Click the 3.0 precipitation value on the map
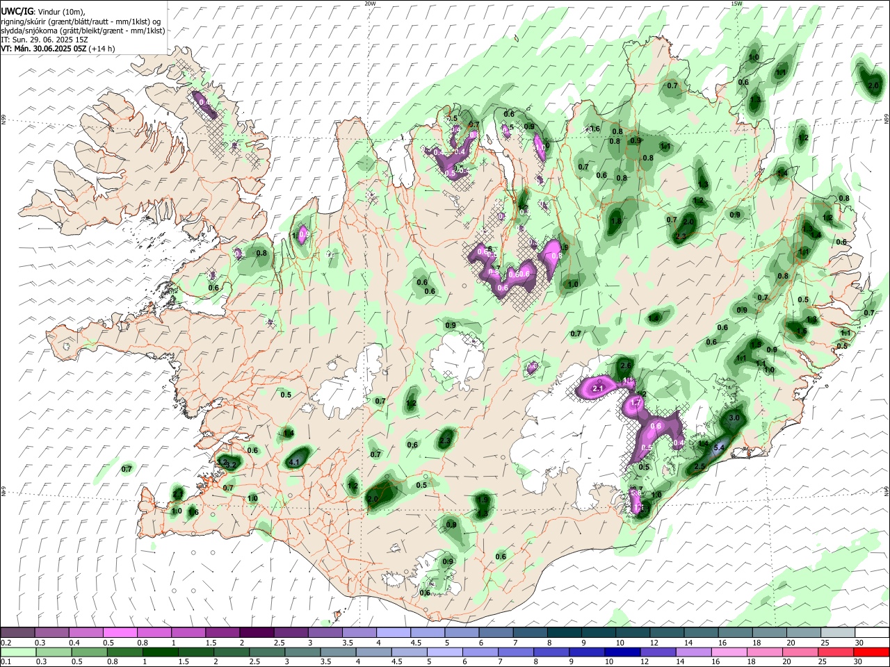This screenshot has width=890, height=667. (x=734, y=418)
